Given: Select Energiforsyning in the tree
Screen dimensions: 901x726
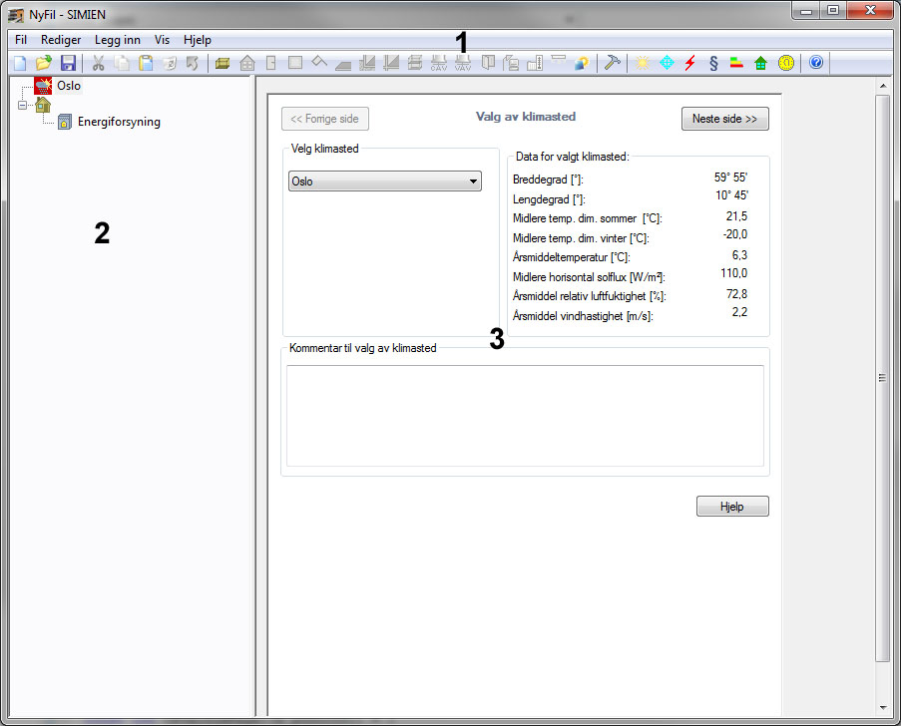Looking at the screenshot, I should 119,123.
